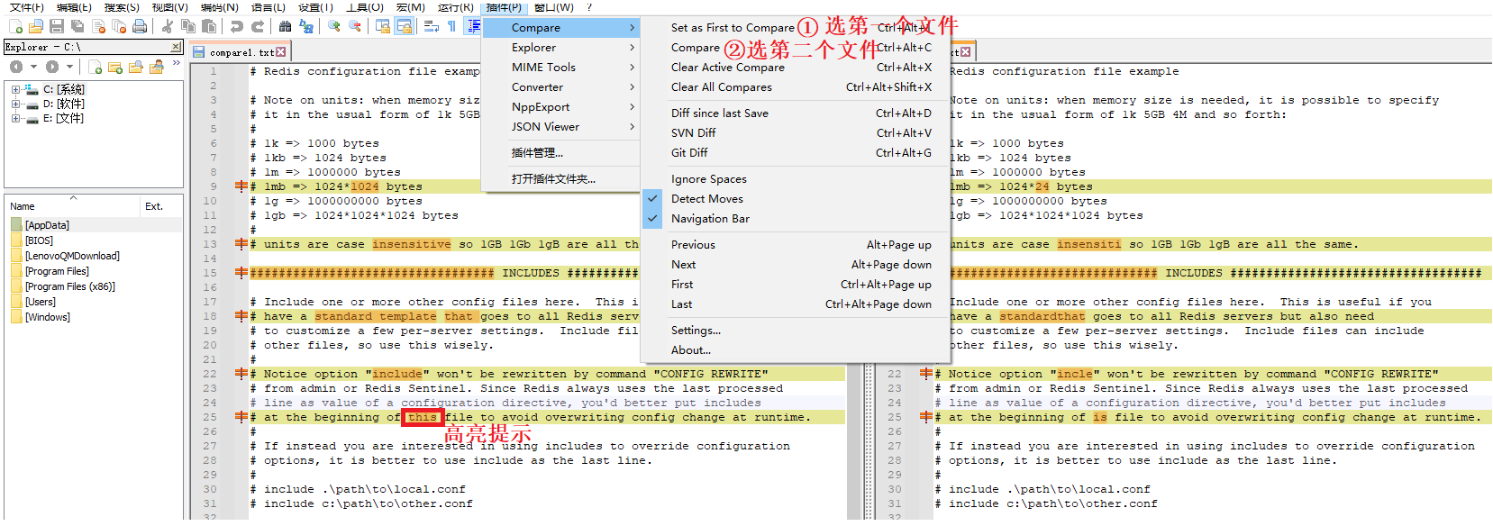Open the Converter submenu
Viewport: 1493px width, 526px height.
point(561,87)
